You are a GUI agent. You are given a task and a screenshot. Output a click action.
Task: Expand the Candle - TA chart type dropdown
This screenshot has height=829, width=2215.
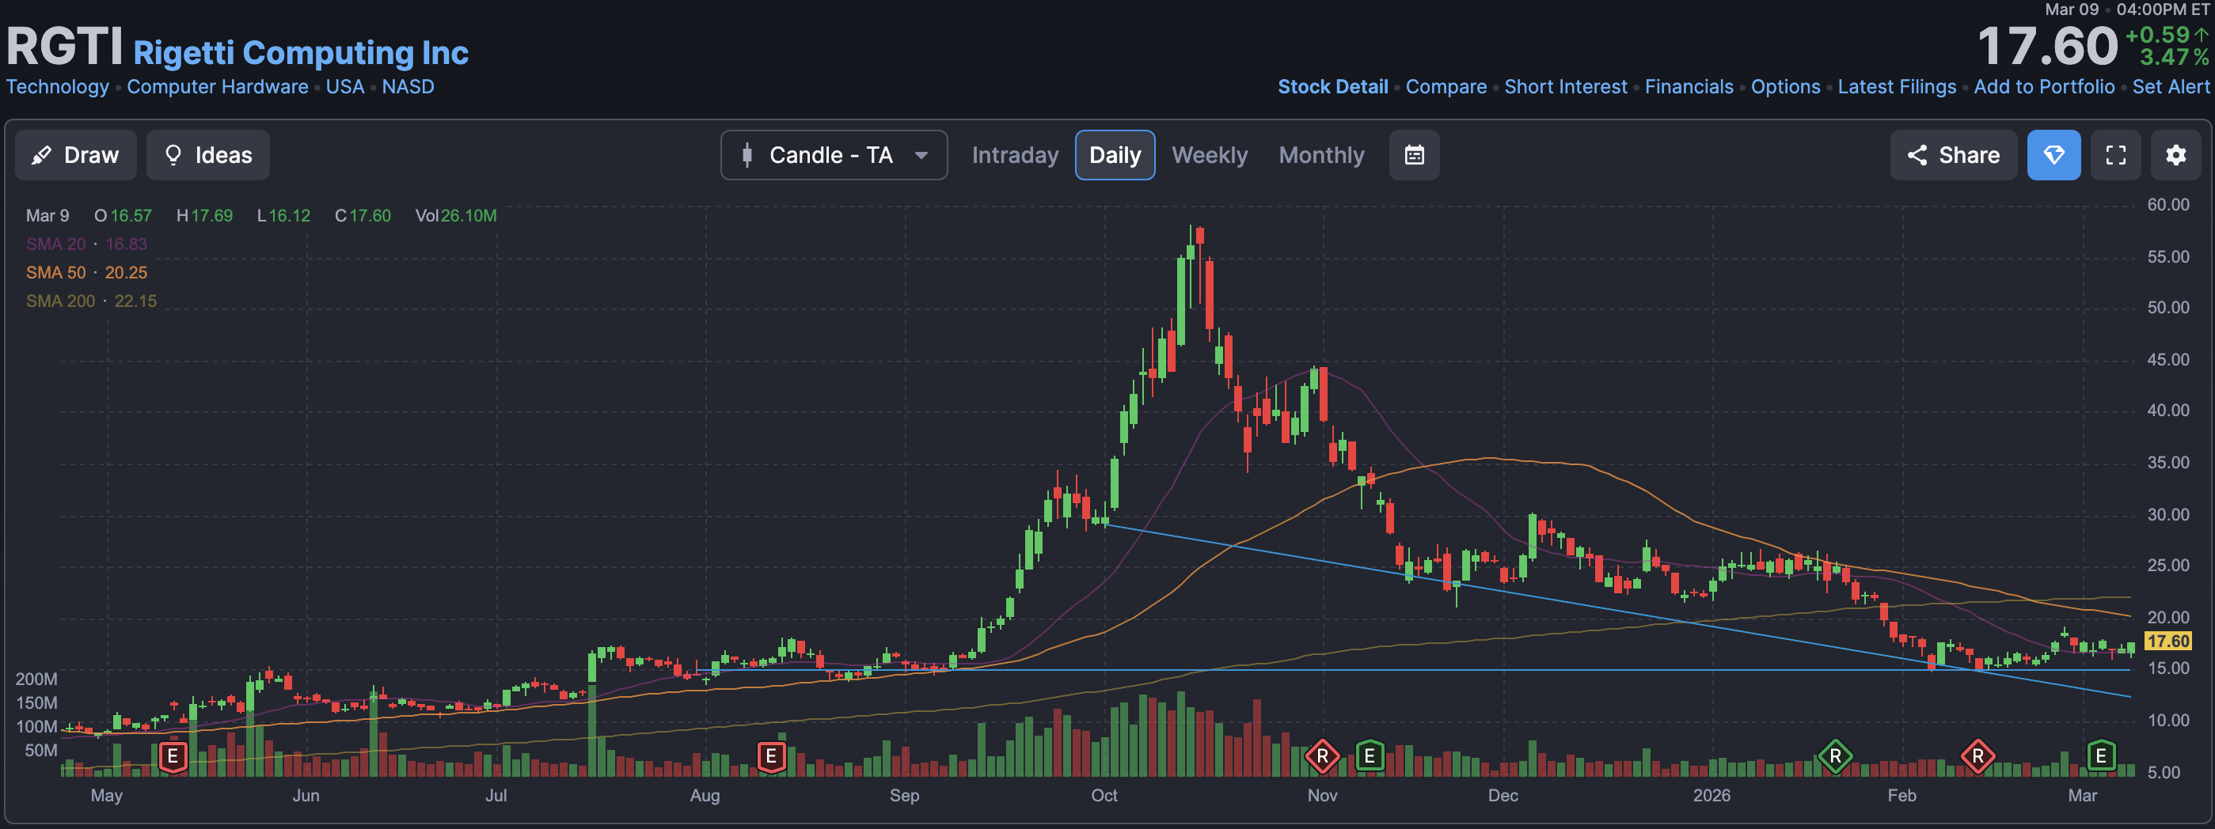pos(834,156)
